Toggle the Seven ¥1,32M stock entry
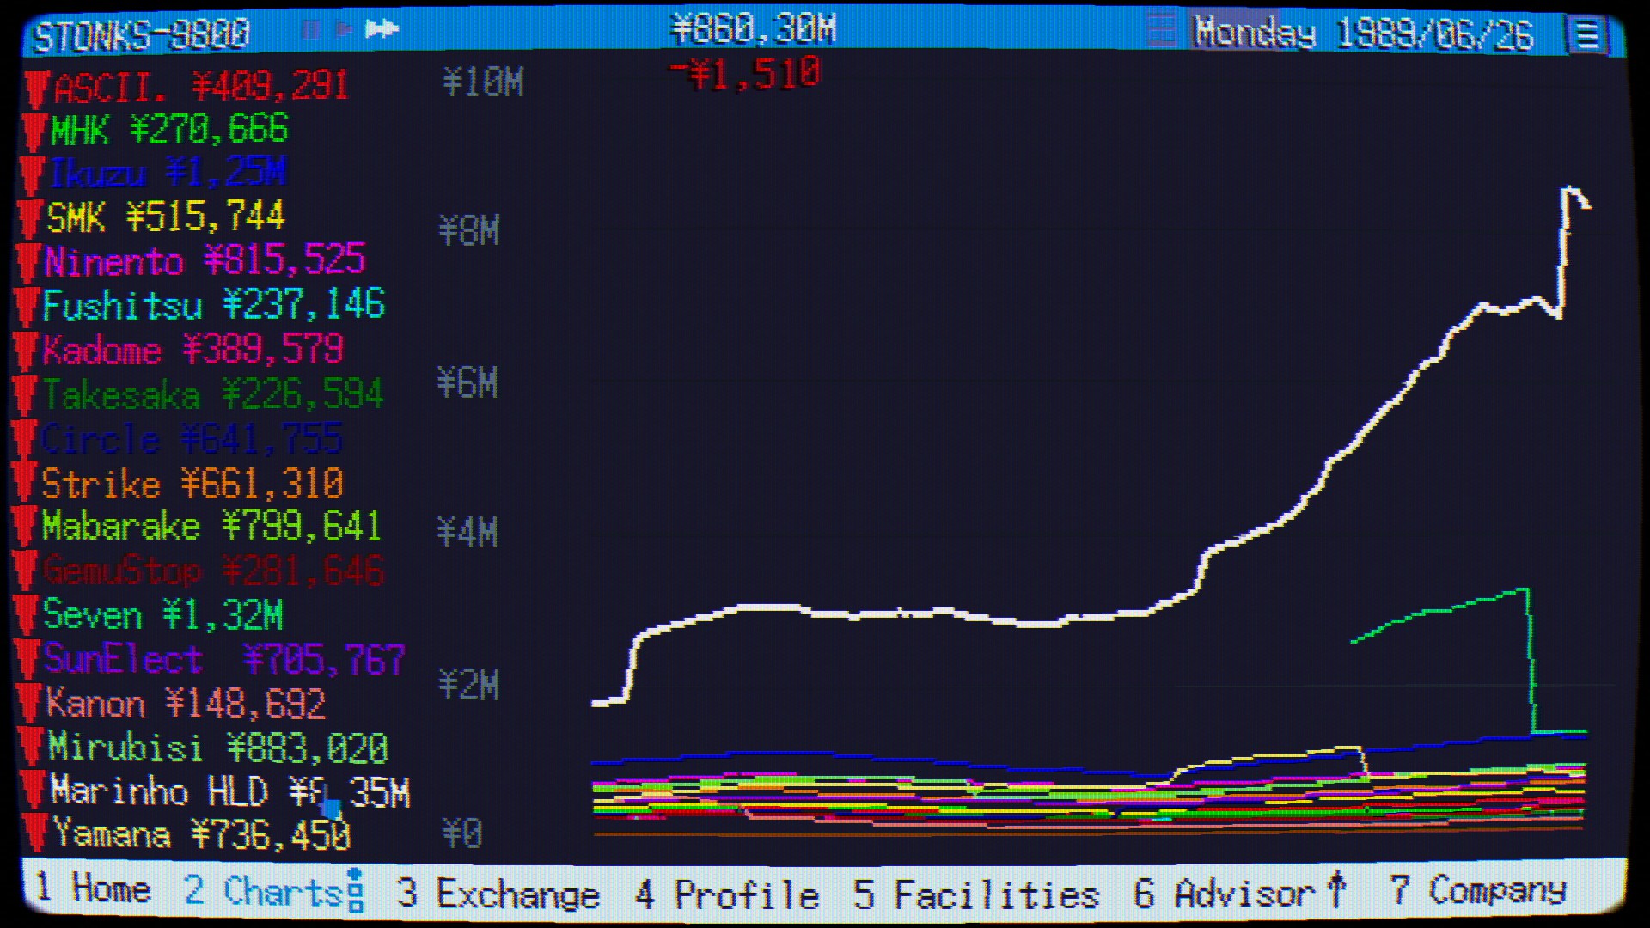This screenshot has height=928, width=1650. coord(162,615)
